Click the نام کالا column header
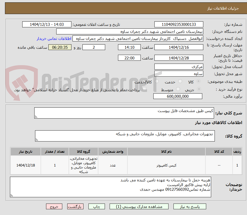The height and width of the screenshot is (215, 247). 166,152
